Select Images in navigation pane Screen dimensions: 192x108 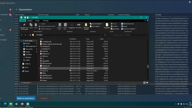coord(28,52)
